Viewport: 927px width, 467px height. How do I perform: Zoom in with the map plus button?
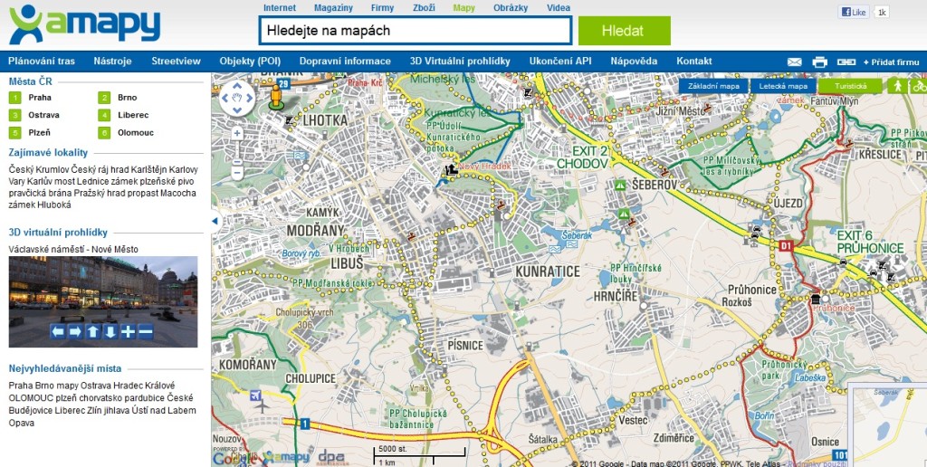(x=237, y=134)
